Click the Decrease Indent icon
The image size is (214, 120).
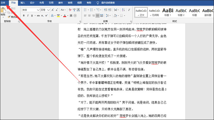pyautogui.click(x=106, y=10)
